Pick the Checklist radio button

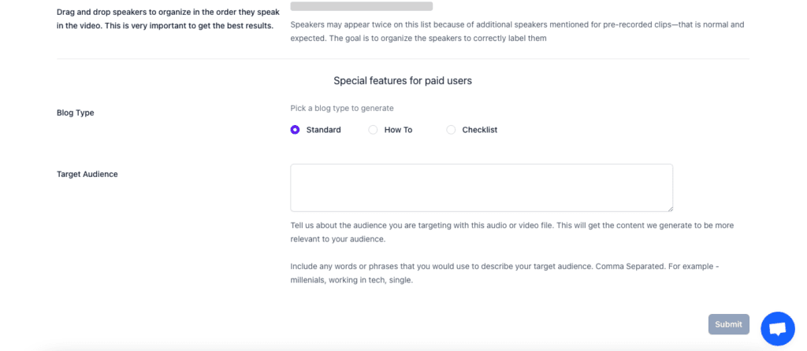451,130
